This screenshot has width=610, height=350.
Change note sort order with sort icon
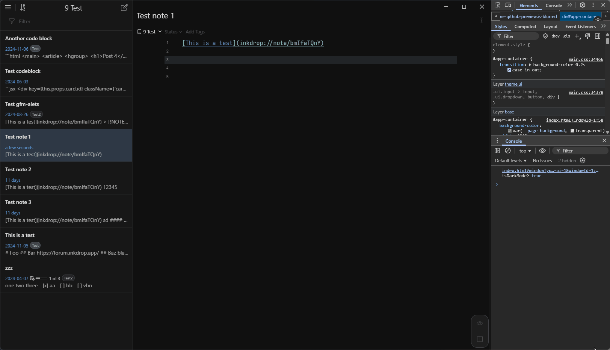(x=23, y=7)
